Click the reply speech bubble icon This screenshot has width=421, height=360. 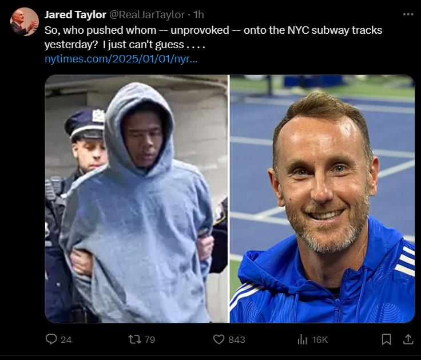(x=51, y=339)
